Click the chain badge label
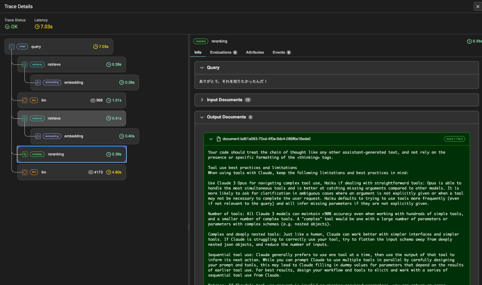Screen dimensions: 482x285 22,46
